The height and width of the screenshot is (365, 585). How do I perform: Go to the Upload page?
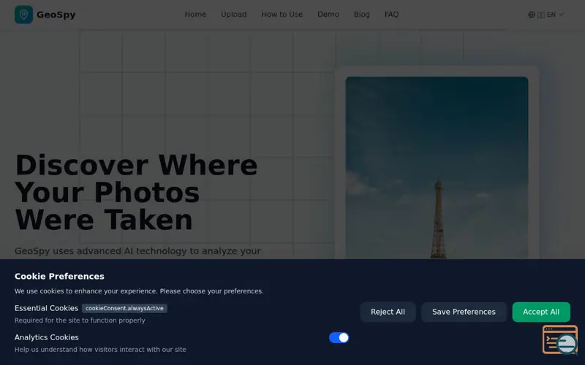click(233, 15)
